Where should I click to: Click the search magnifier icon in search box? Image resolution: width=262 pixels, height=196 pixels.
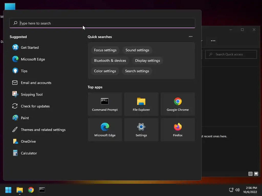15,23
